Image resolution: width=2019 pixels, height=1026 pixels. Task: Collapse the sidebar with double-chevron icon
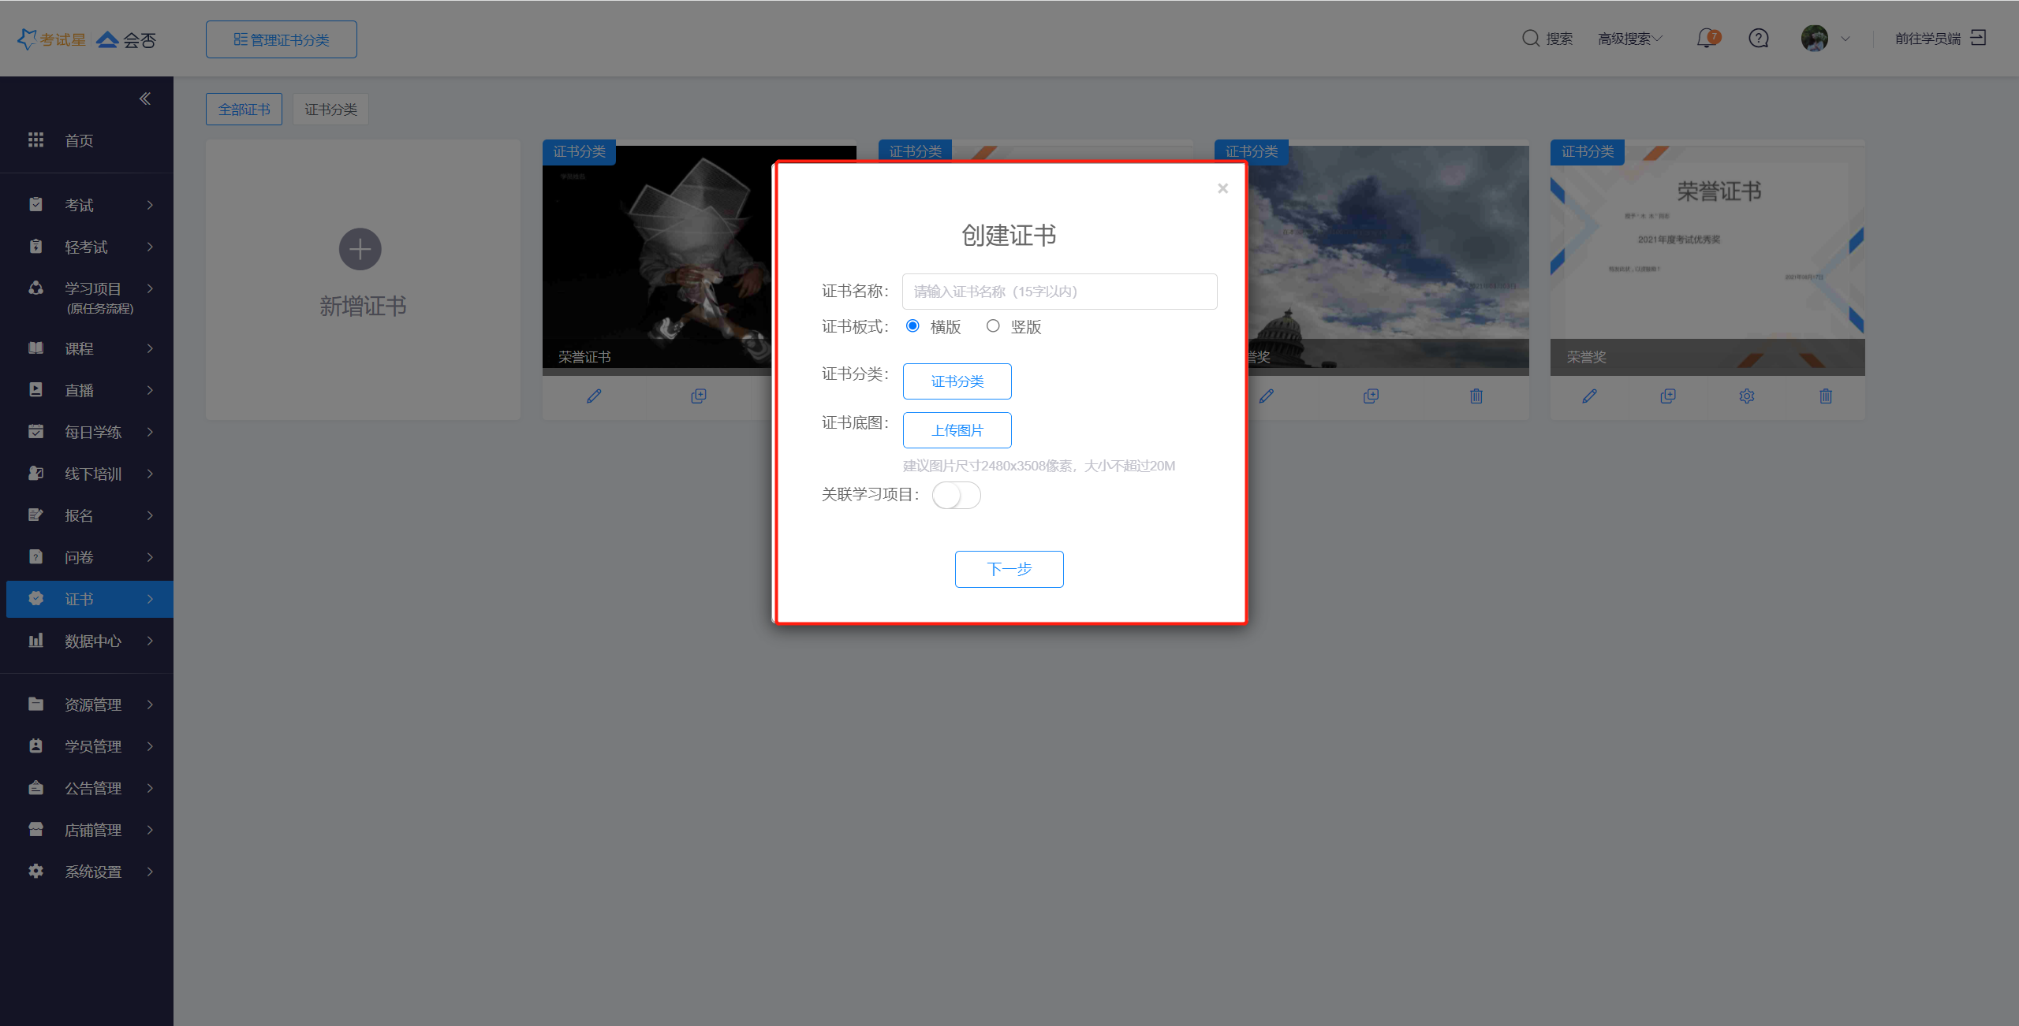click(x=144, y=99)
